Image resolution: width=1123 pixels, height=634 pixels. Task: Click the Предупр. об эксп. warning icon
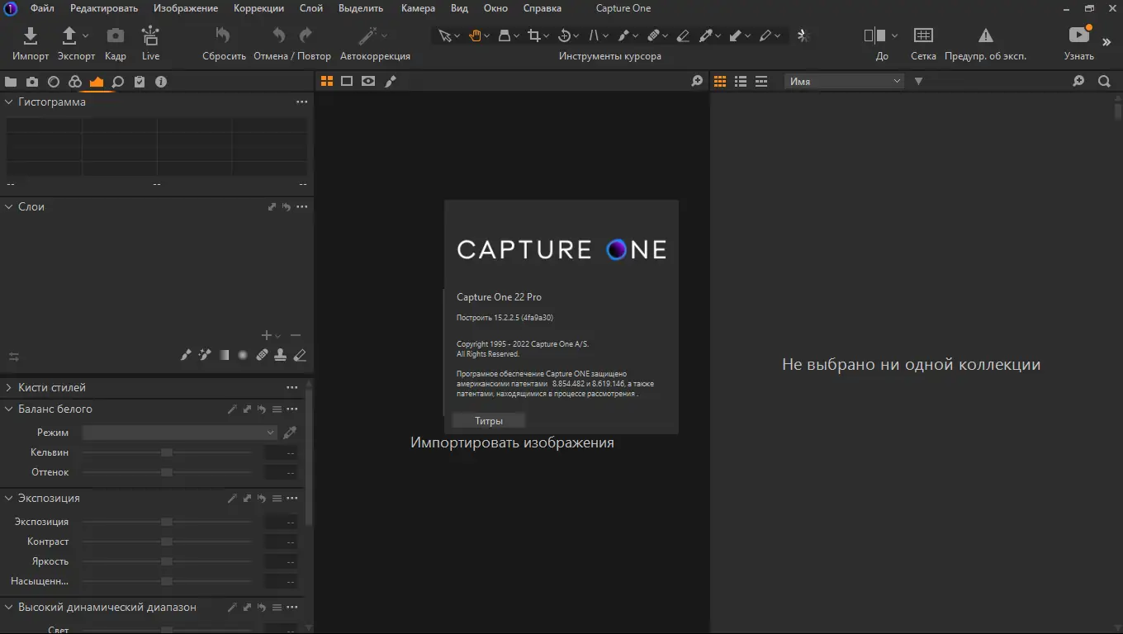pyautogui.click(x=985, y=36)
